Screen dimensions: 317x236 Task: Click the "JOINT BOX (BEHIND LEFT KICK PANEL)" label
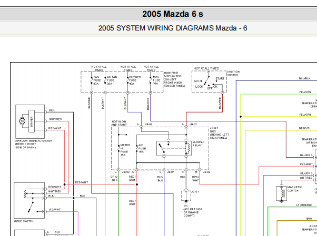click(x=220, y=133)
